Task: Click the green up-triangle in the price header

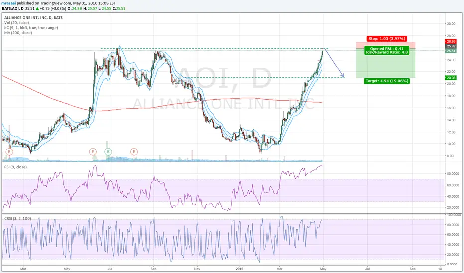Action: click(x=37, y=8)
